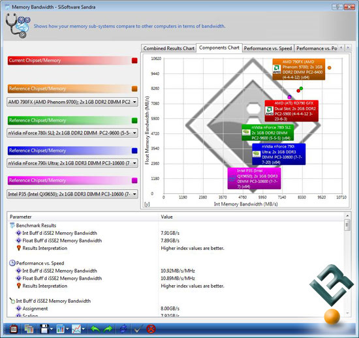Open the line graph icon dropdown arrow
The height and width of the screenshot is (338, 359).
tap(83, 329)
